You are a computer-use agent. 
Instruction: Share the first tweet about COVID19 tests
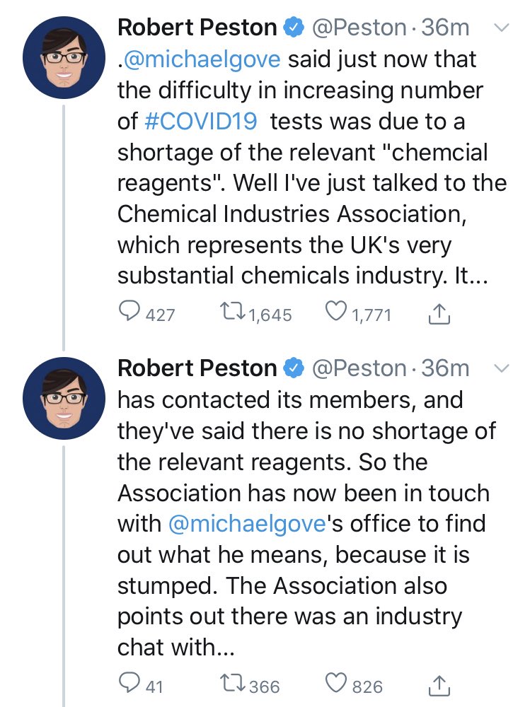pyautogui.click(x=439, y=315)
